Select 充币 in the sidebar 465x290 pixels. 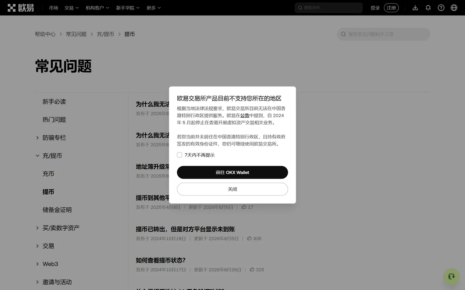pyautogui.click(x=48, y=174)
